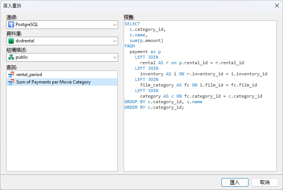Image resolution: width=283 pixels, height=190 pixels.
Task: Click public text in schema combo box
Action: coord(22,57)
